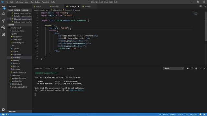Image resolution: width=207 pixels, height=116 pixels.
Task: Open manifest.json in explorer
Action: (x=18, y=43)
